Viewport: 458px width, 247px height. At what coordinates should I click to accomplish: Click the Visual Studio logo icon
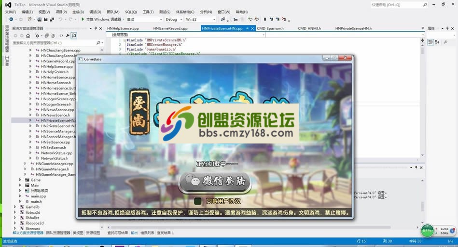click(9, 5)
